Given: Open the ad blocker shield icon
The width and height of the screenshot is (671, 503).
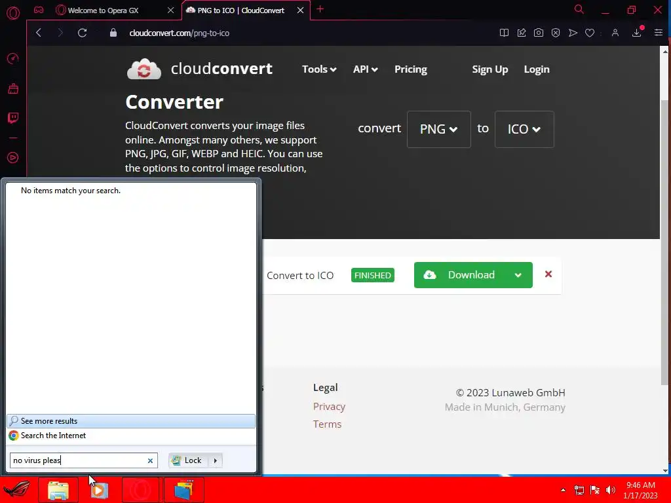Looking at the screenshot, I should [556, 33].
